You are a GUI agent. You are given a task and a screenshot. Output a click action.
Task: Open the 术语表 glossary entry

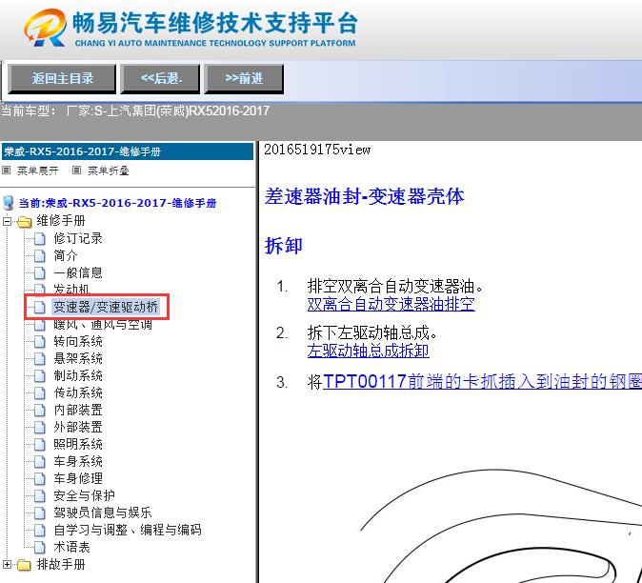point(71,547)
